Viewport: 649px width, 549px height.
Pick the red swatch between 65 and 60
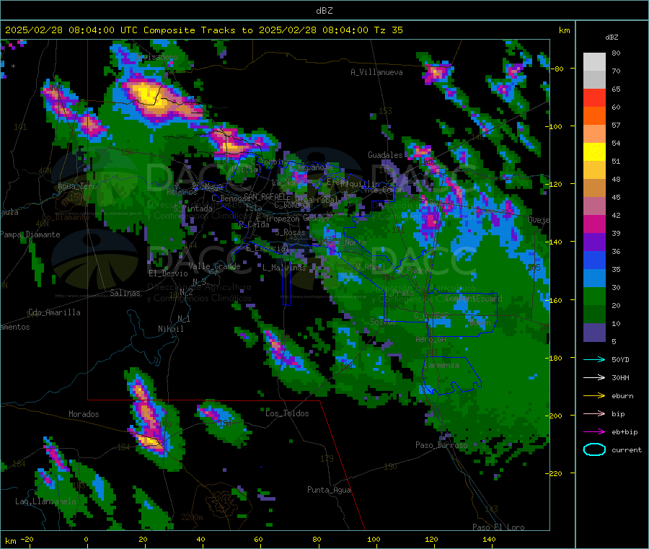click(594, 97)
